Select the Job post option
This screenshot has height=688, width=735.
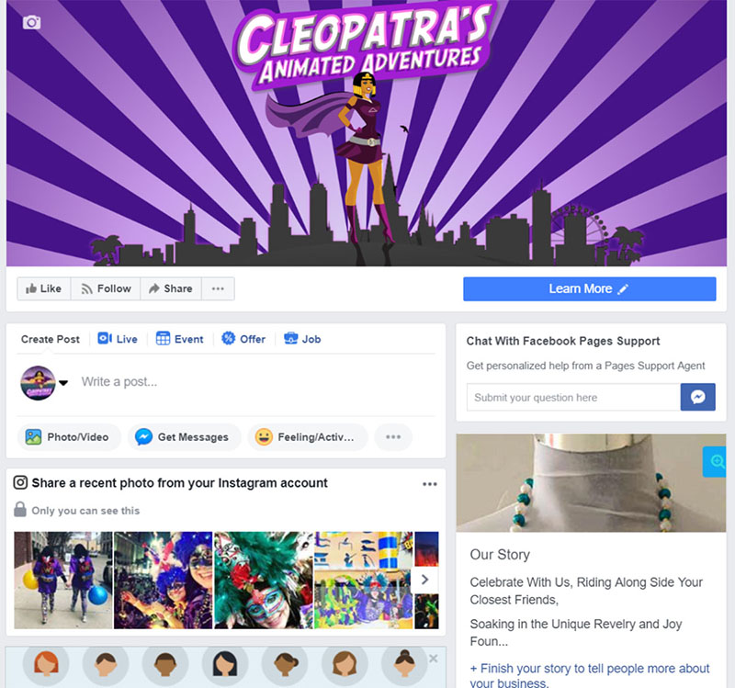302,339
